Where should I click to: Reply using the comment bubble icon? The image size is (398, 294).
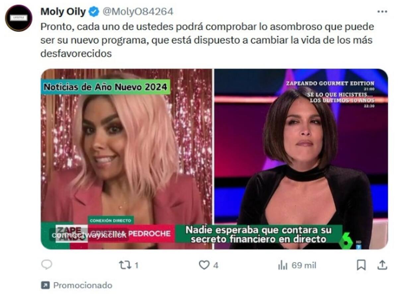click(x=47, y=265)
